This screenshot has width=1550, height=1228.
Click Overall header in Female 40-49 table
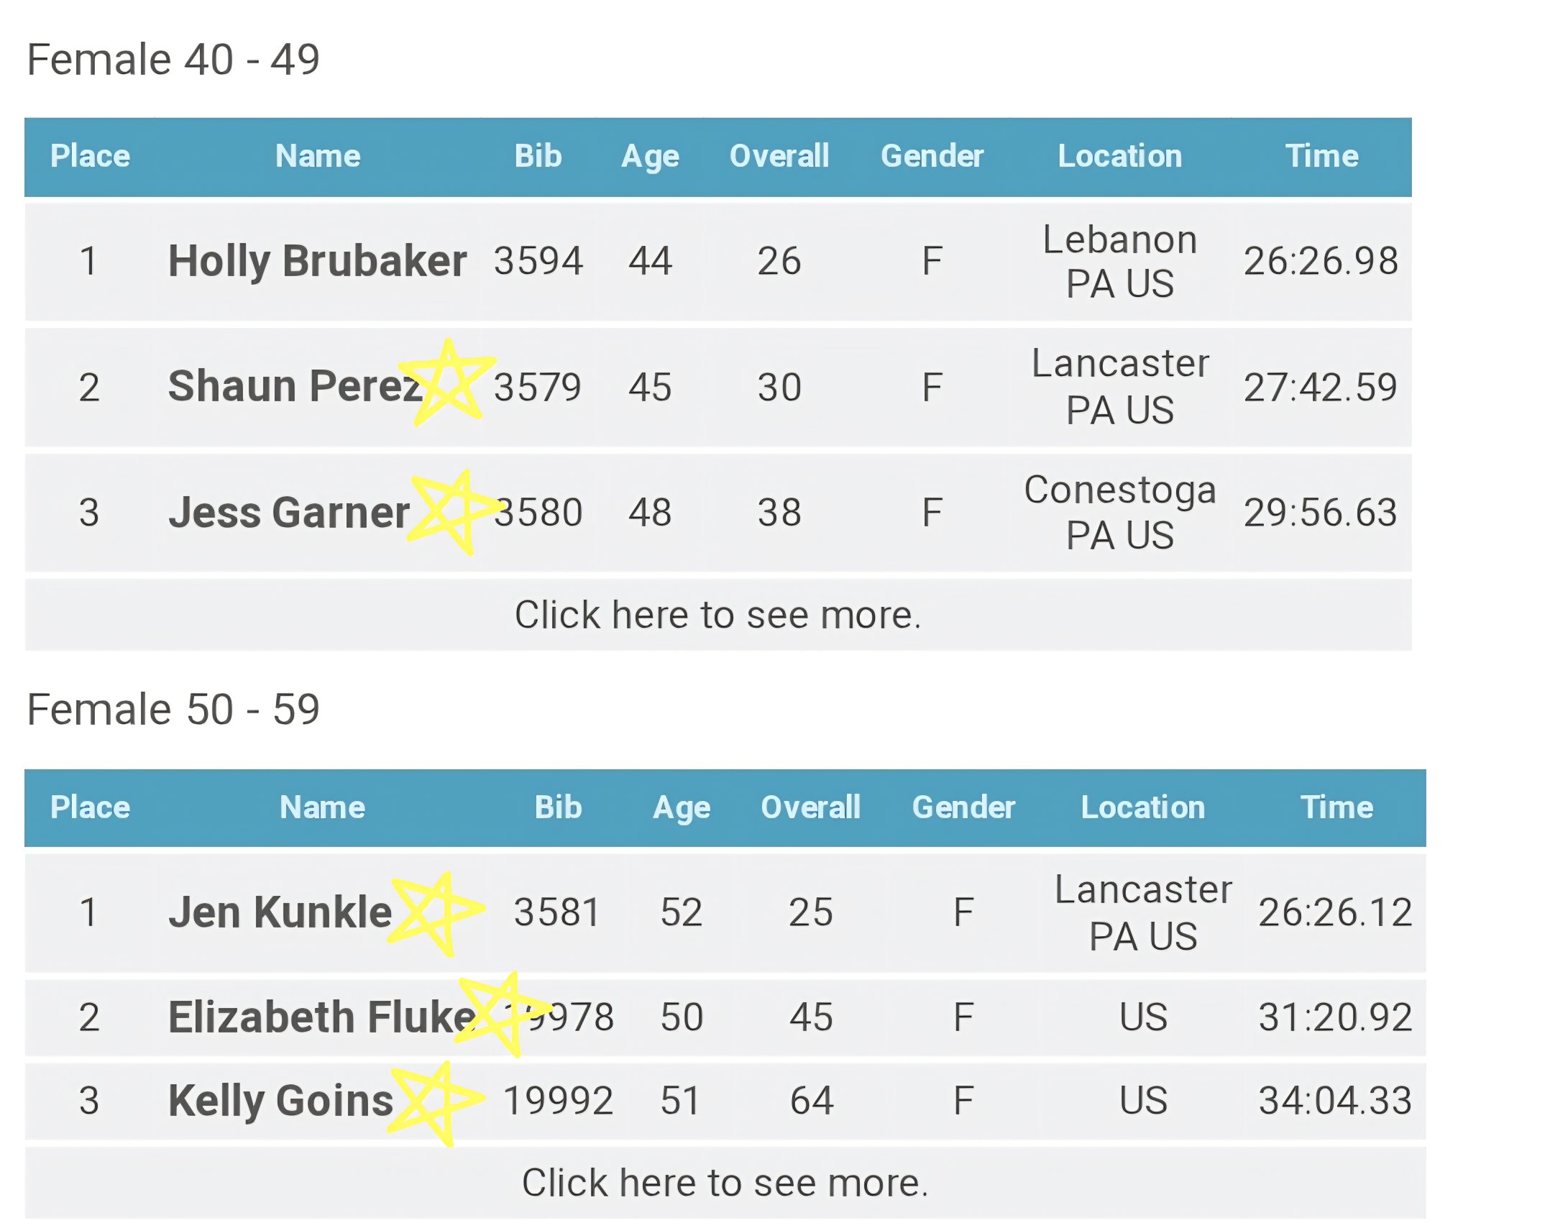coord(779,157)
